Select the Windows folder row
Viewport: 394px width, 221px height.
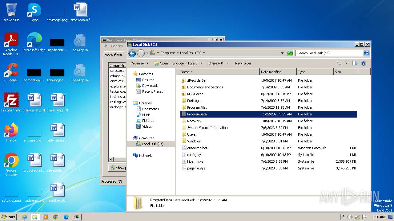point(269,141)
